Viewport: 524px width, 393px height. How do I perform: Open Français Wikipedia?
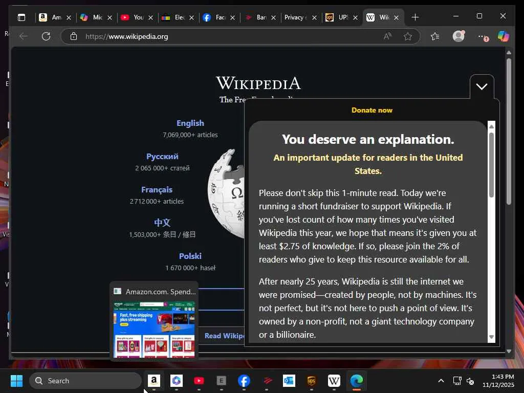coord(157,189)
